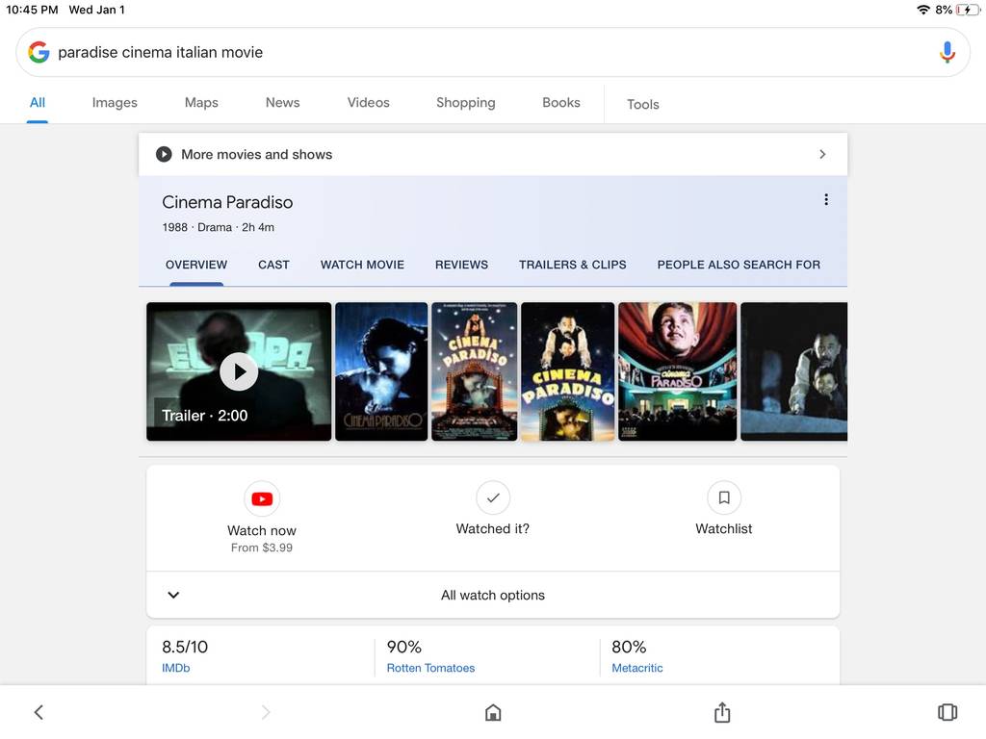Image resolution: width=986 pixels, height=739 pixels.
Task: Open the REVIEWS tab
Action: pyautogui.click(x=461, y=265)
